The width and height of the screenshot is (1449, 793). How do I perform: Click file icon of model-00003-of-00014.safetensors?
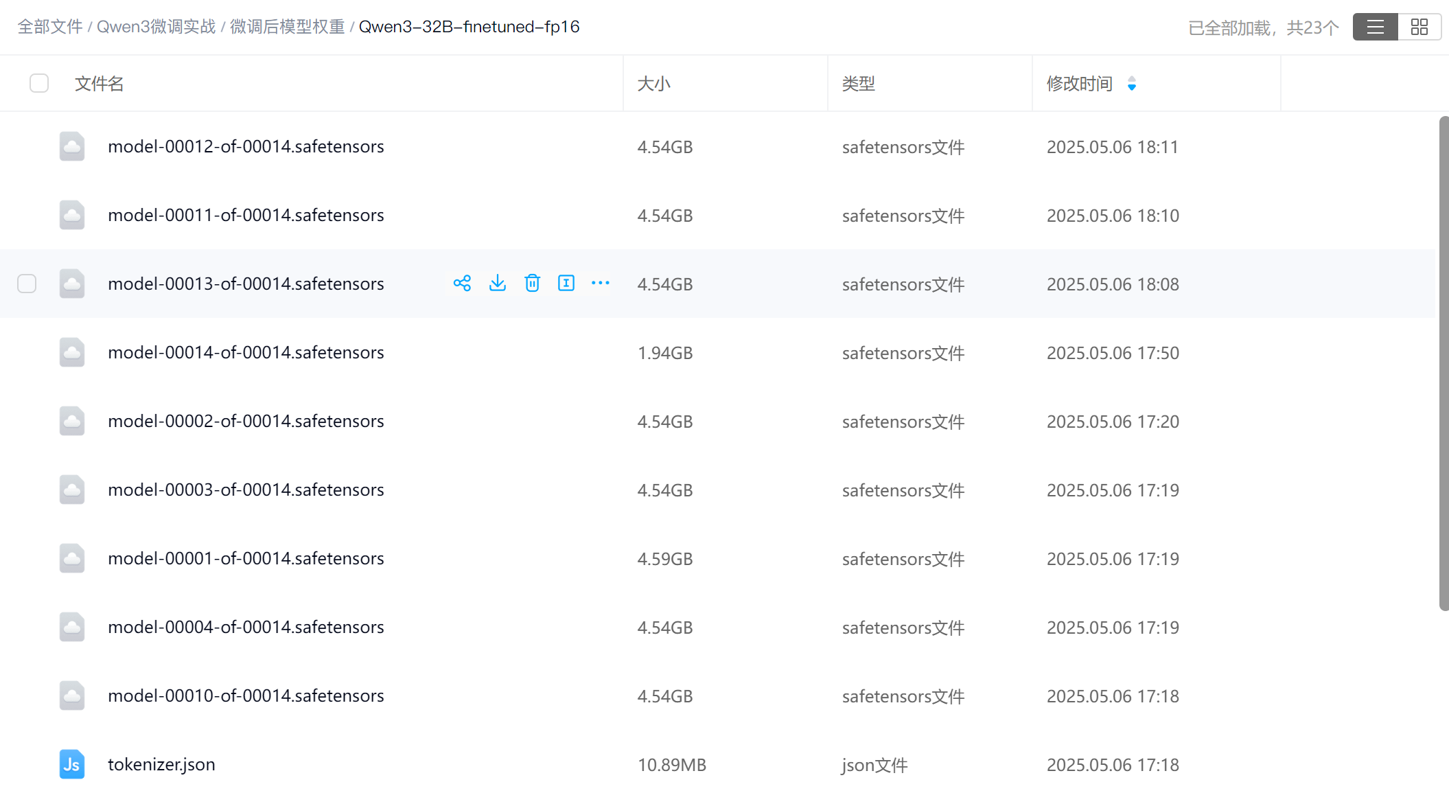tap(72, 490)
